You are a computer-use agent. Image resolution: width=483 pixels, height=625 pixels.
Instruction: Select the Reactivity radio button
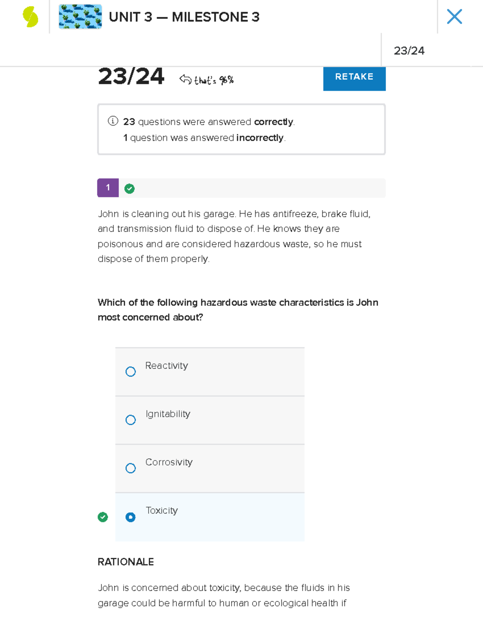coord(130,371)
